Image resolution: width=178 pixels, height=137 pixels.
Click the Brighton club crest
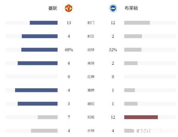click(113, 9)
